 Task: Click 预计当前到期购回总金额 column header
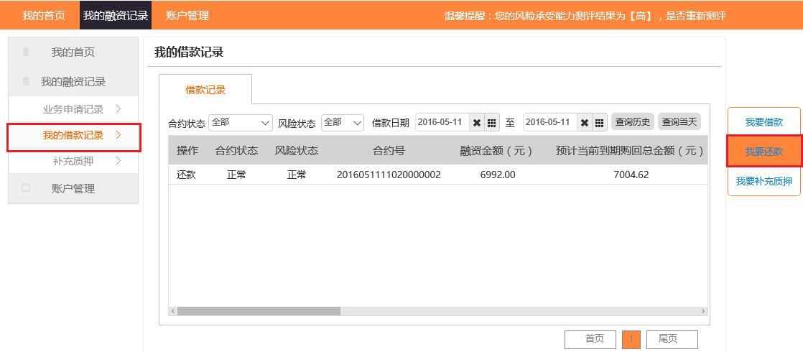click(x=631, y=151)
